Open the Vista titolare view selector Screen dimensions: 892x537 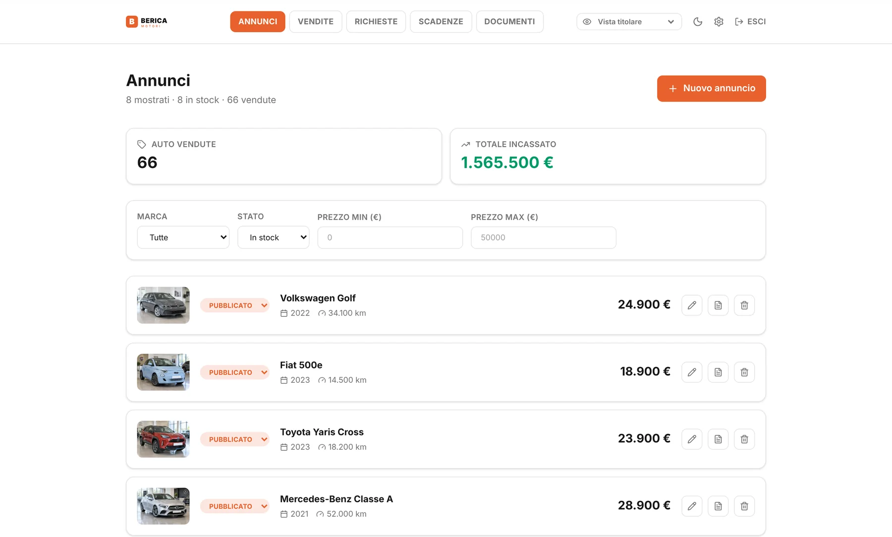pyautogui.click(x=629, y=21)
